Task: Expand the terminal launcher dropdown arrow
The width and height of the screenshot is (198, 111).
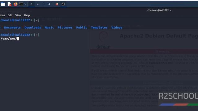Action: pyautogui.click(x=25, y=4)
